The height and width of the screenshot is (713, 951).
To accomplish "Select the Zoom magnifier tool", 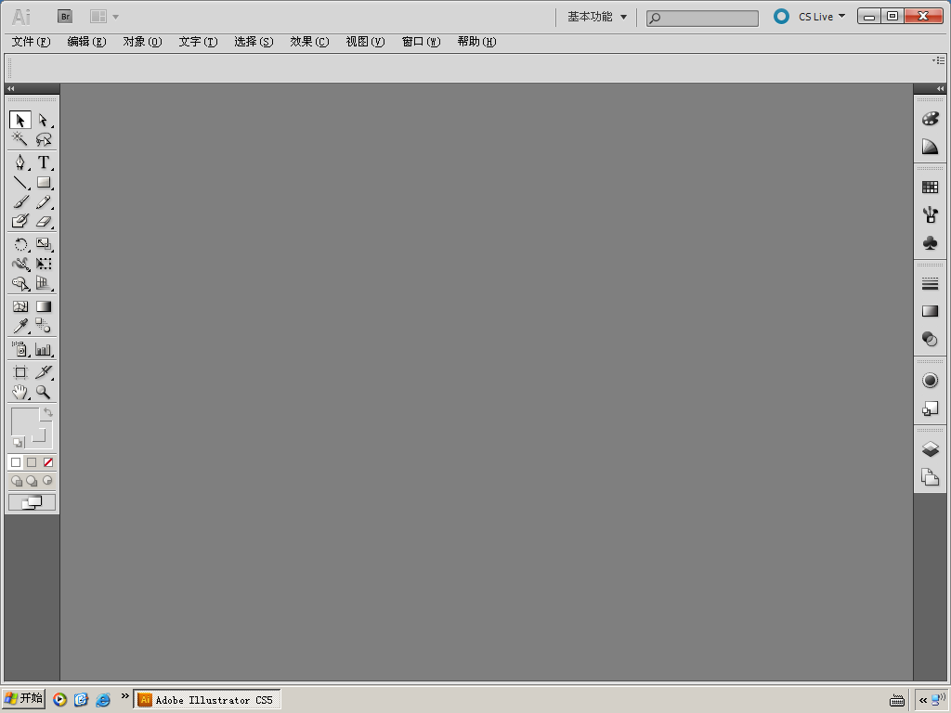I will (43, 393).
